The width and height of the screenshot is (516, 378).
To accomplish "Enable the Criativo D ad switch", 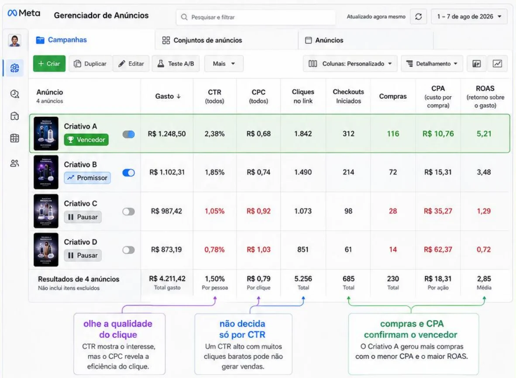I will click(x=129, y=250).
